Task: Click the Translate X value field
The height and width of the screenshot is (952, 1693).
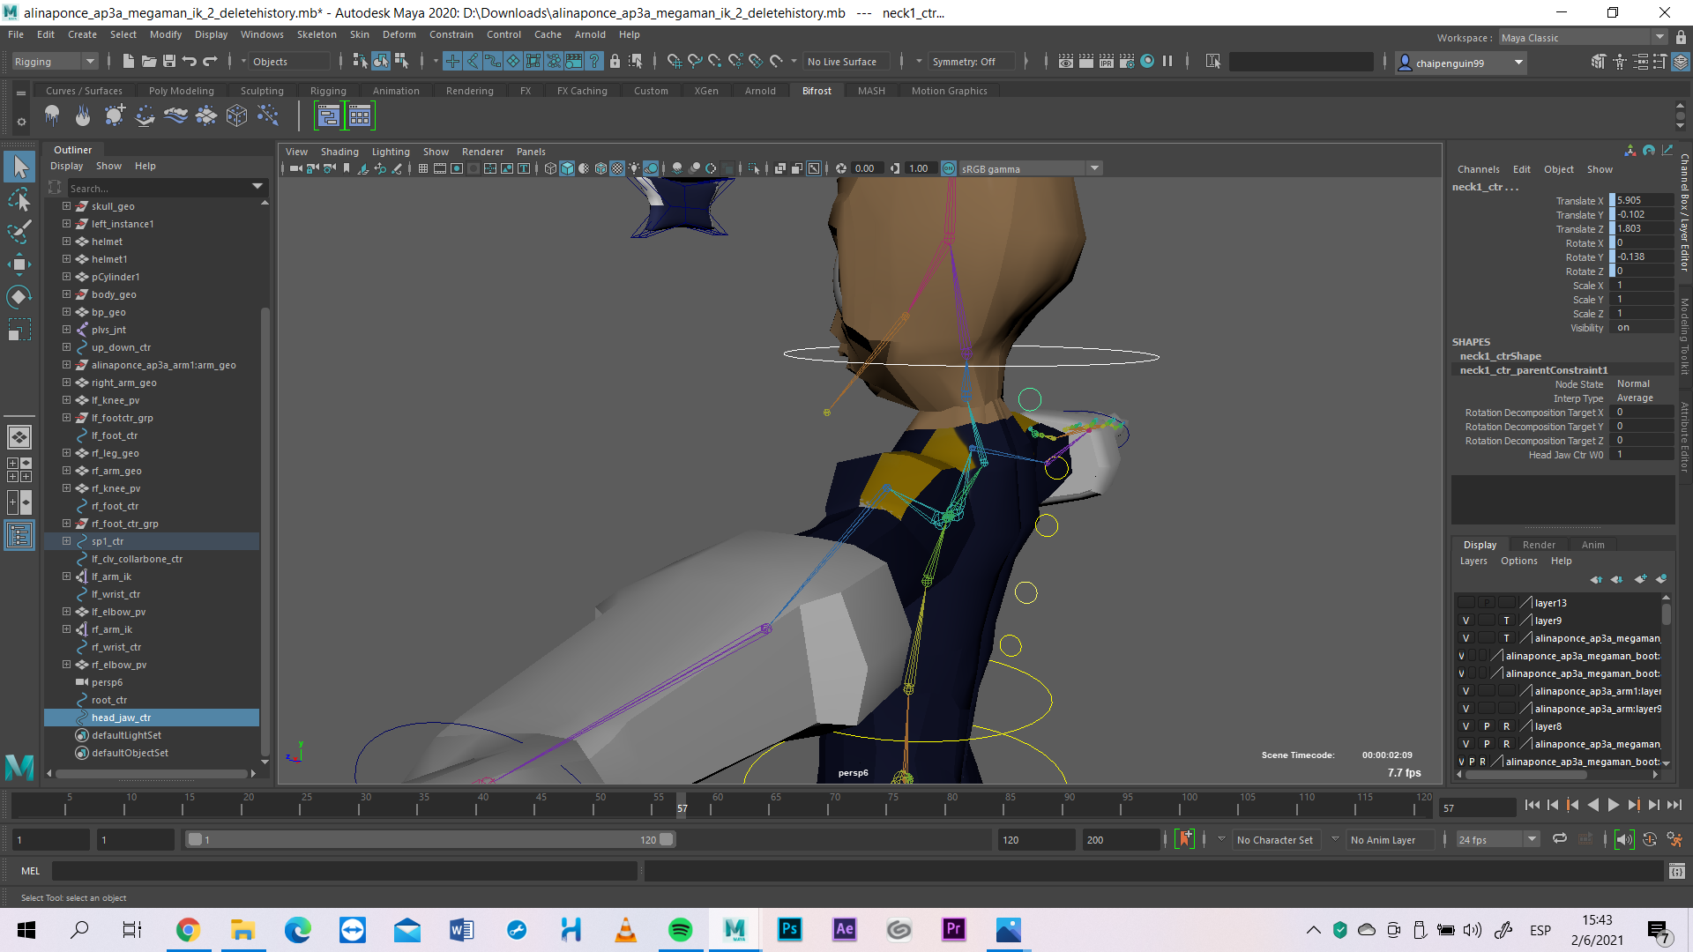Action: (x=1643, y=200)
